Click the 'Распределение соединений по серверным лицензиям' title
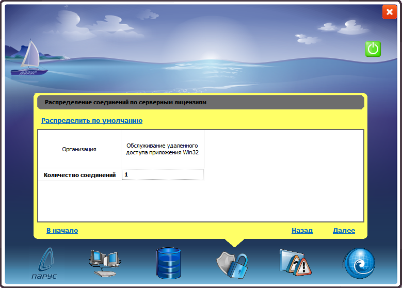 (x=125, y=102)
